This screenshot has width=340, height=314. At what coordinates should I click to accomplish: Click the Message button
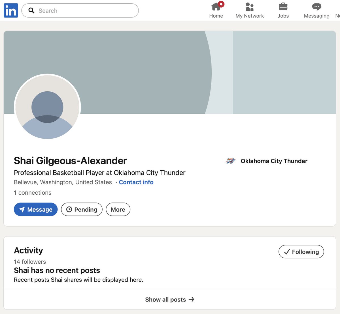pos(36,209)
